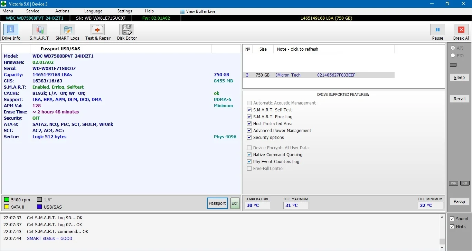Image resolution: width=472 pixels, height=251 pixels.
Task: Click the APM Val 128 value
Action: pyautogui.click(x=37, y=106)
